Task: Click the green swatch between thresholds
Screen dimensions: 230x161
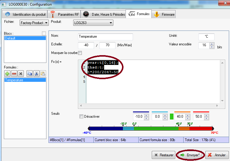Action: pyautogui.click(x=172, y=117)
